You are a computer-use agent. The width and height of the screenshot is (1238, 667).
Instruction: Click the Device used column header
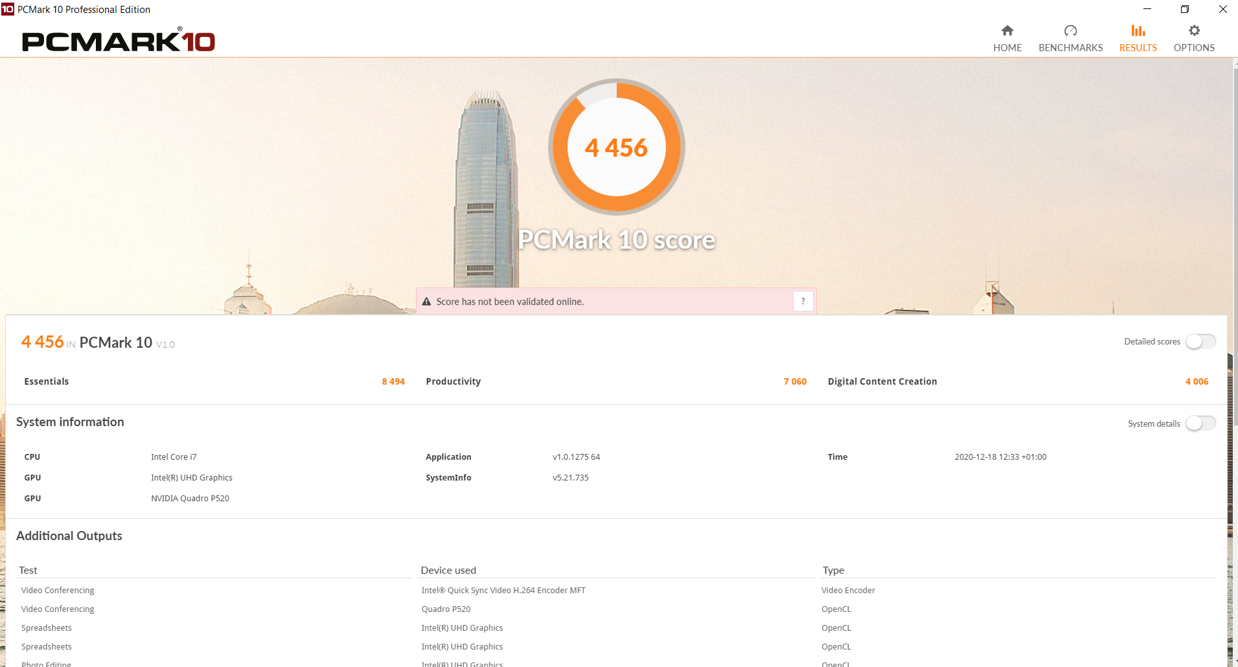tap(448, 570)
